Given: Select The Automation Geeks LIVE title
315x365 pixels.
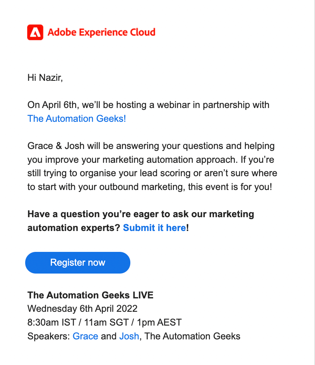Looking at the screenshot, I should point(91,295).
